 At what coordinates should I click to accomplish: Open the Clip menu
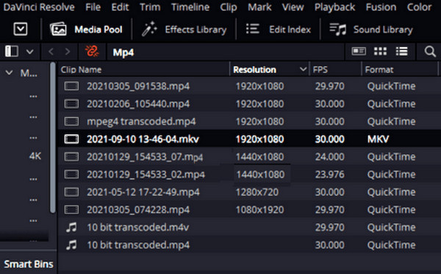coord(229,7)
